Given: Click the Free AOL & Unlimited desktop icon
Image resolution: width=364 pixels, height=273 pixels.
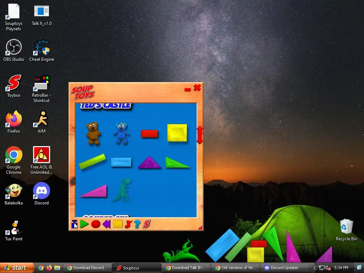Looking at the screenshot, I should click(x=41, y=161).
